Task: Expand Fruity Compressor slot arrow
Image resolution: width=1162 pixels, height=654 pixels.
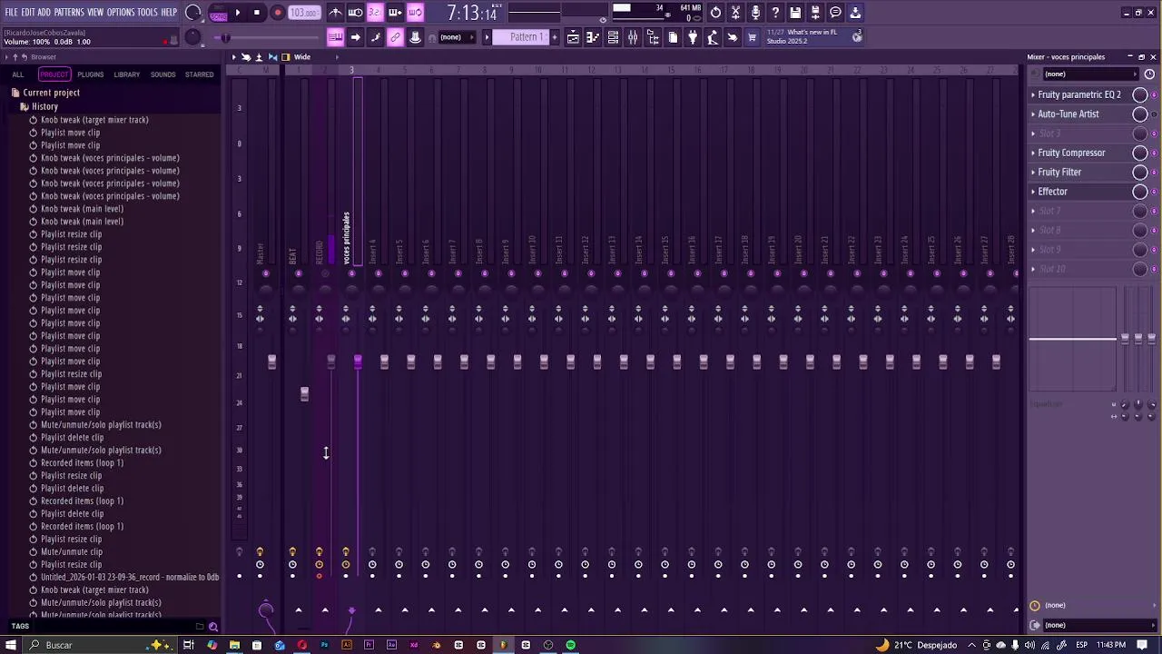Action: tap(1033, 153)
